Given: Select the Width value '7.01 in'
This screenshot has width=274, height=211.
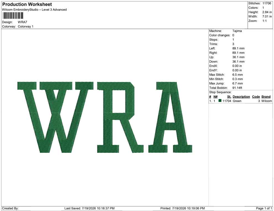Looking at the screenshot, I should coord(267,16).
